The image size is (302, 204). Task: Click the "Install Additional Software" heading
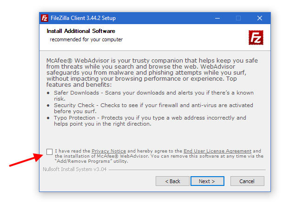[x=81, y=31]
